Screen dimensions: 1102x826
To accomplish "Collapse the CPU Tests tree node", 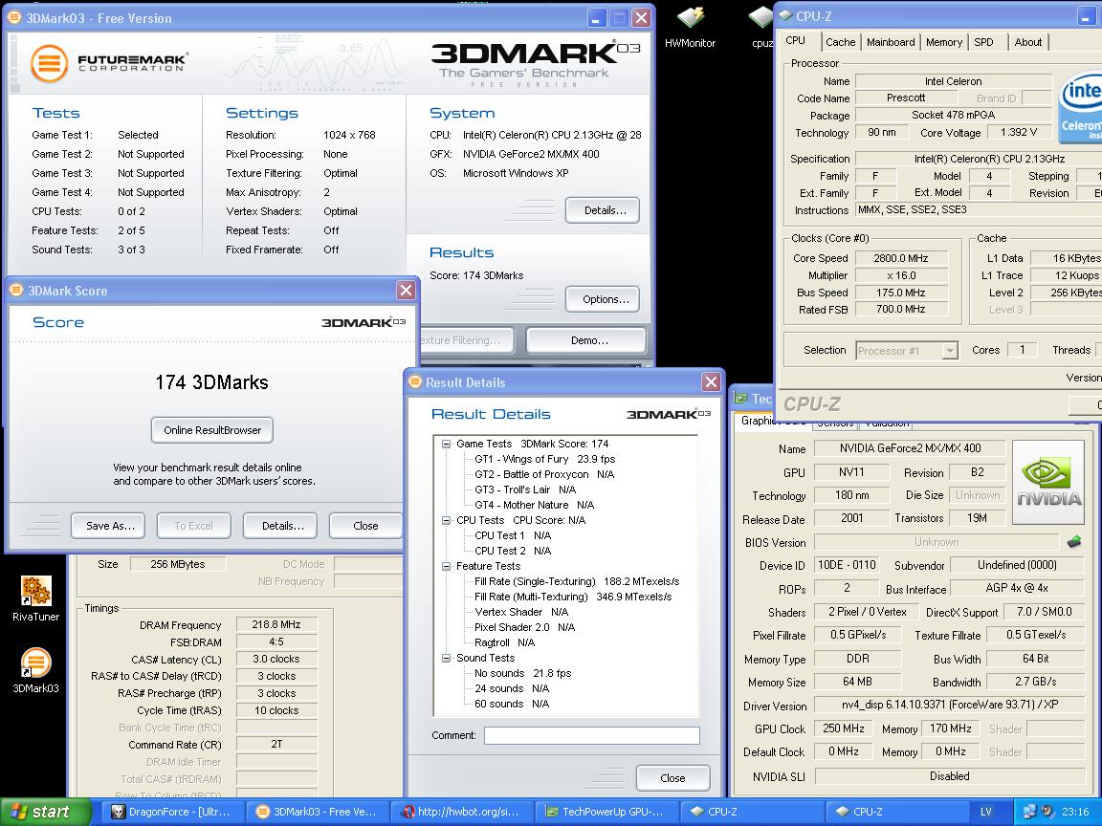I will (446, 520).
